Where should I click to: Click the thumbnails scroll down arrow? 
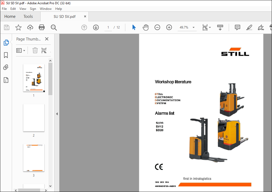click(x=50, y=186)
